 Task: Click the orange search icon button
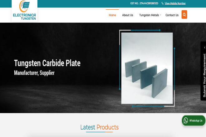(184, 15)
